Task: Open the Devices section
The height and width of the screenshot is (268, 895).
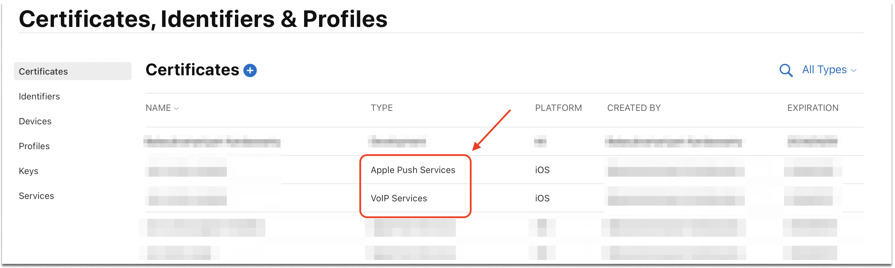Action: pyautogui.click(x=35, y=121)
